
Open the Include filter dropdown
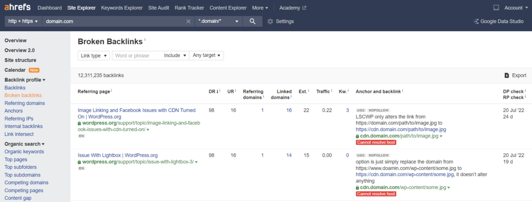175,56
